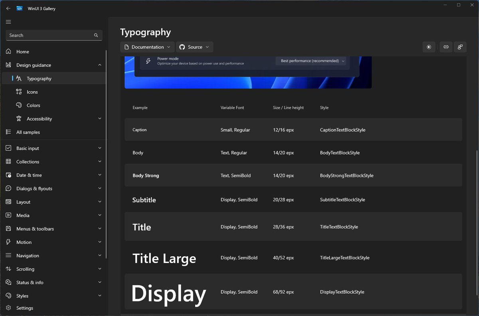Image resolution: width=479 pixels, height=316 pixels.
Task: Click the Accessibility person icon
Action: [x=19, y=119]
